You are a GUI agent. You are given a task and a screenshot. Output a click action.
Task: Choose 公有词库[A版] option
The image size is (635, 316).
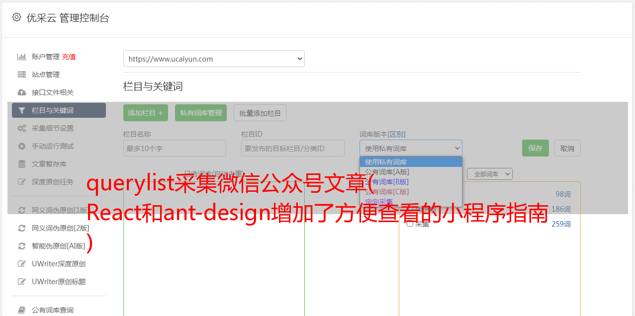(x=411, y=172)
